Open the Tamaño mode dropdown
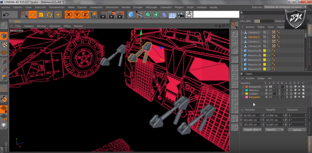312x153 pixels. pyautogui.click(x=274, y=130)
